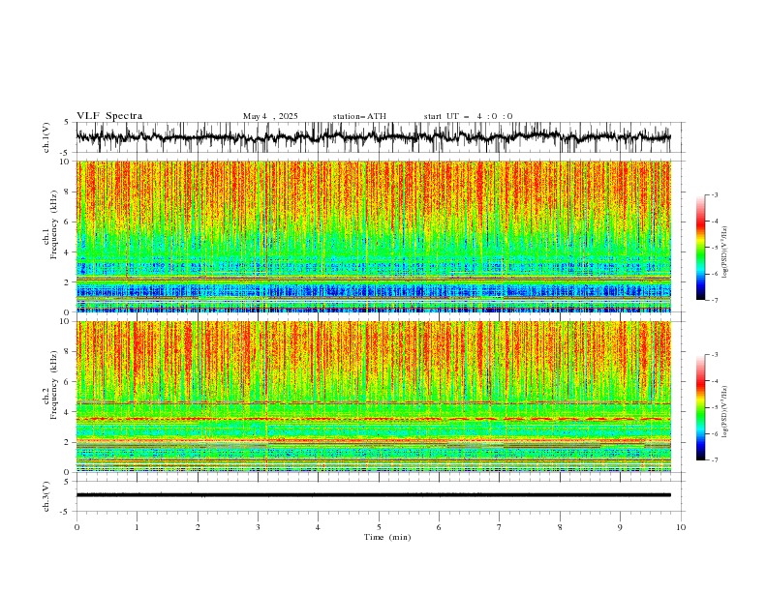Click the "8" kHz tick of ch.2 spectrogram

pyautogui.click(x=67, y=352)
